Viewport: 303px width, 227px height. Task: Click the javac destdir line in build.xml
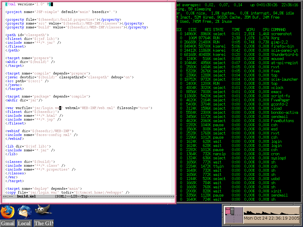coord(70,77)
